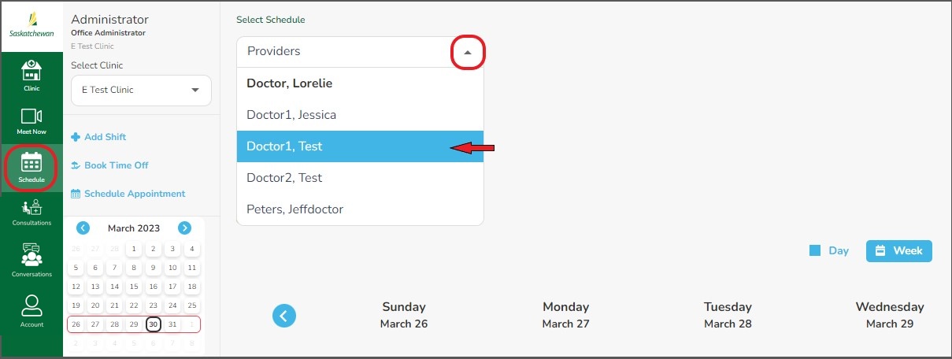Switch schedule to Week view
Viewport: 952px width, 359px height.
898,251
